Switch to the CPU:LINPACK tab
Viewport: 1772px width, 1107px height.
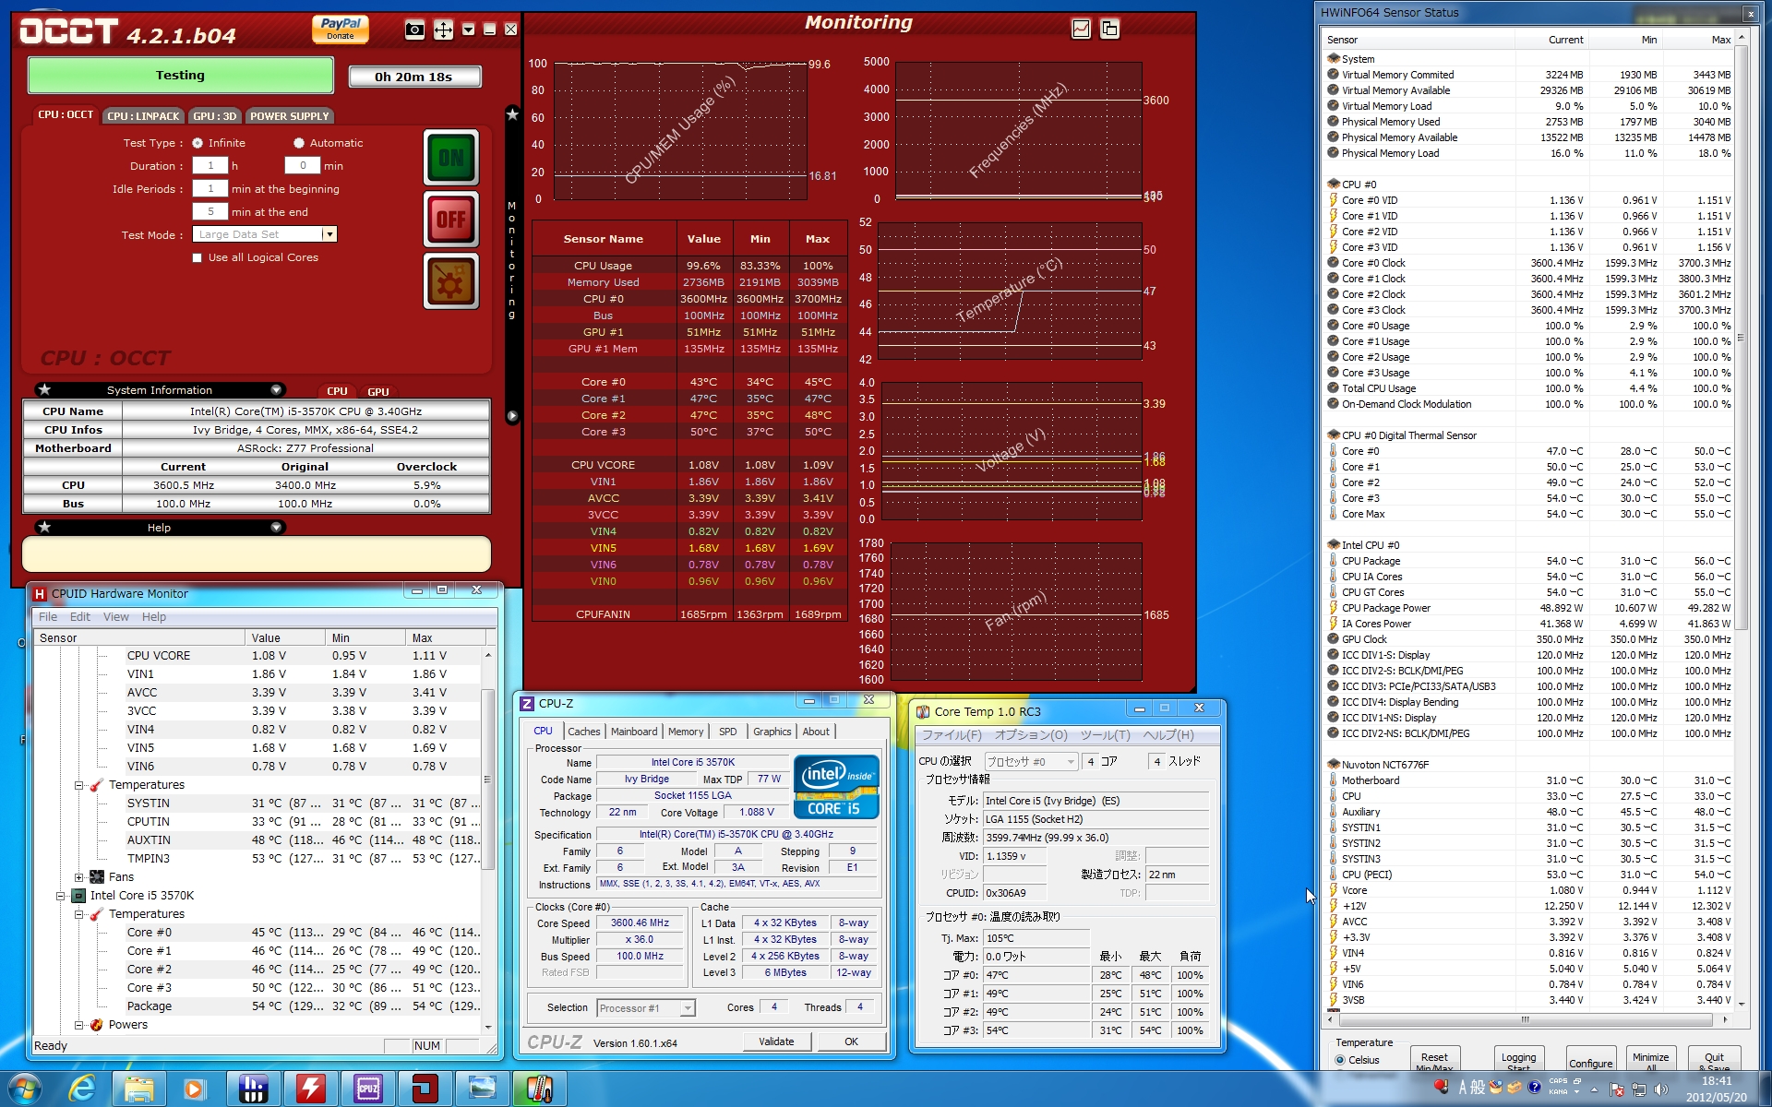[x=143, y=116]
